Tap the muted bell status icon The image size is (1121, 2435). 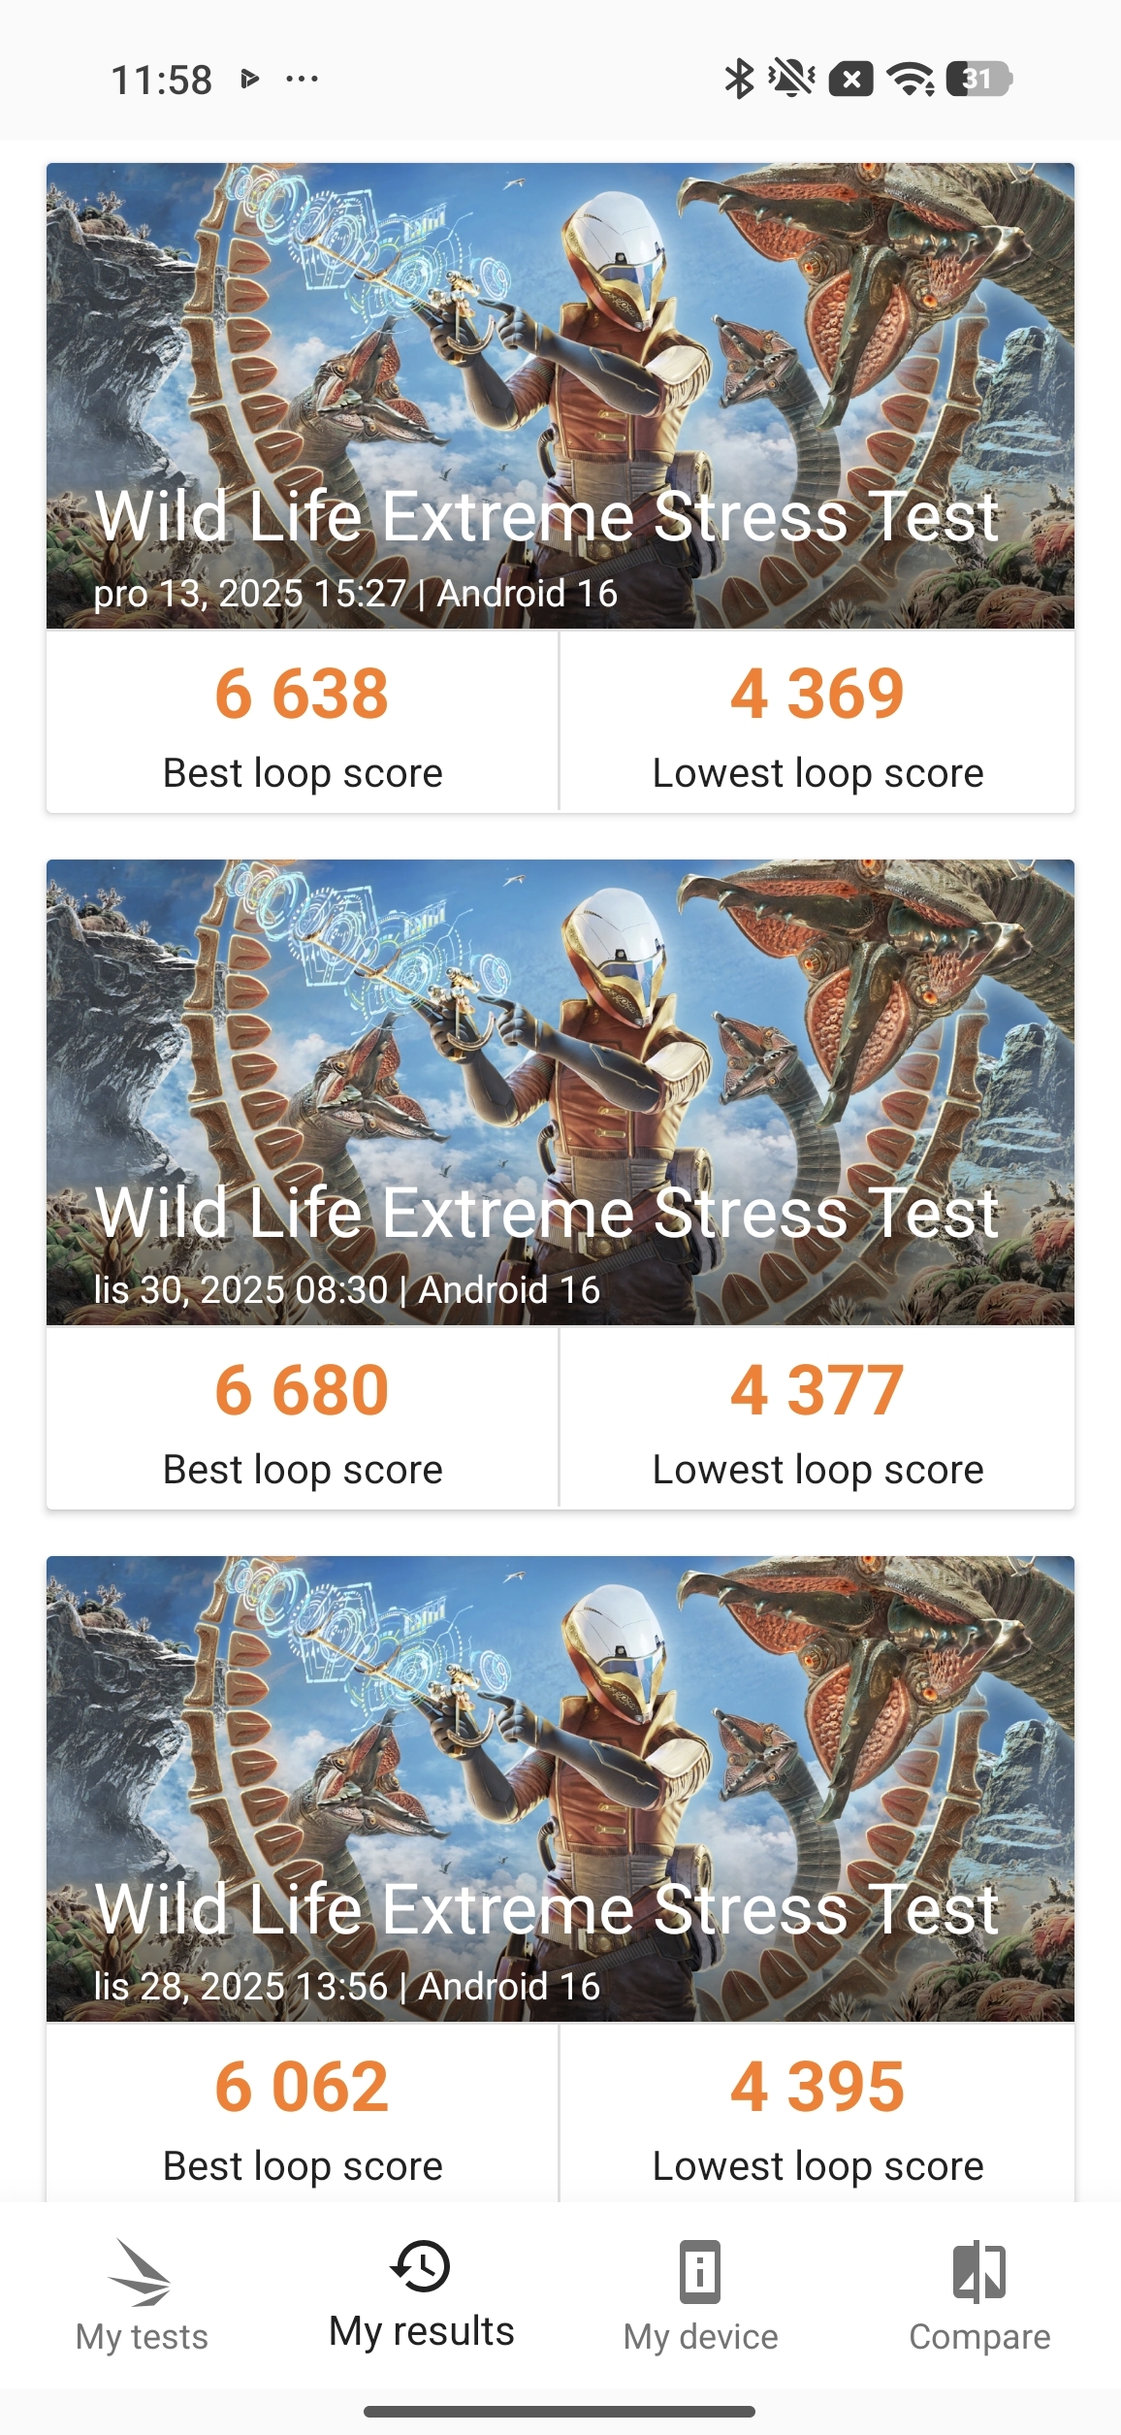click(x=792, y=79)
